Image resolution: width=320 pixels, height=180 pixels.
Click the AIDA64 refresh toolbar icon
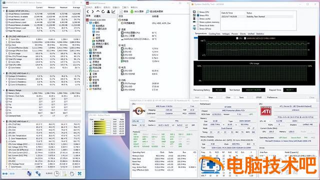(103, 11)
